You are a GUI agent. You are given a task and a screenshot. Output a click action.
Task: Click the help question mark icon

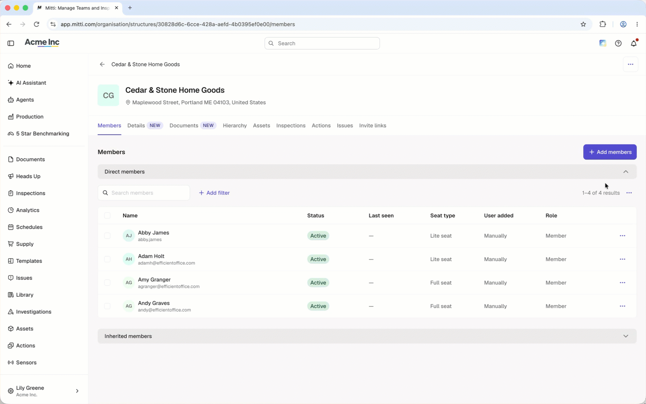coord(618,43)
